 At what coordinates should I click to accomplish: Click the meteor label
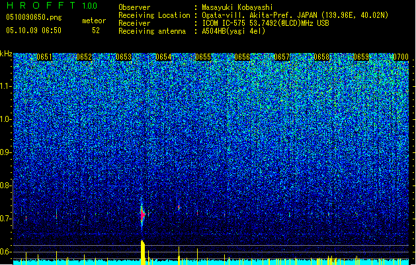(x=94, y=21)
